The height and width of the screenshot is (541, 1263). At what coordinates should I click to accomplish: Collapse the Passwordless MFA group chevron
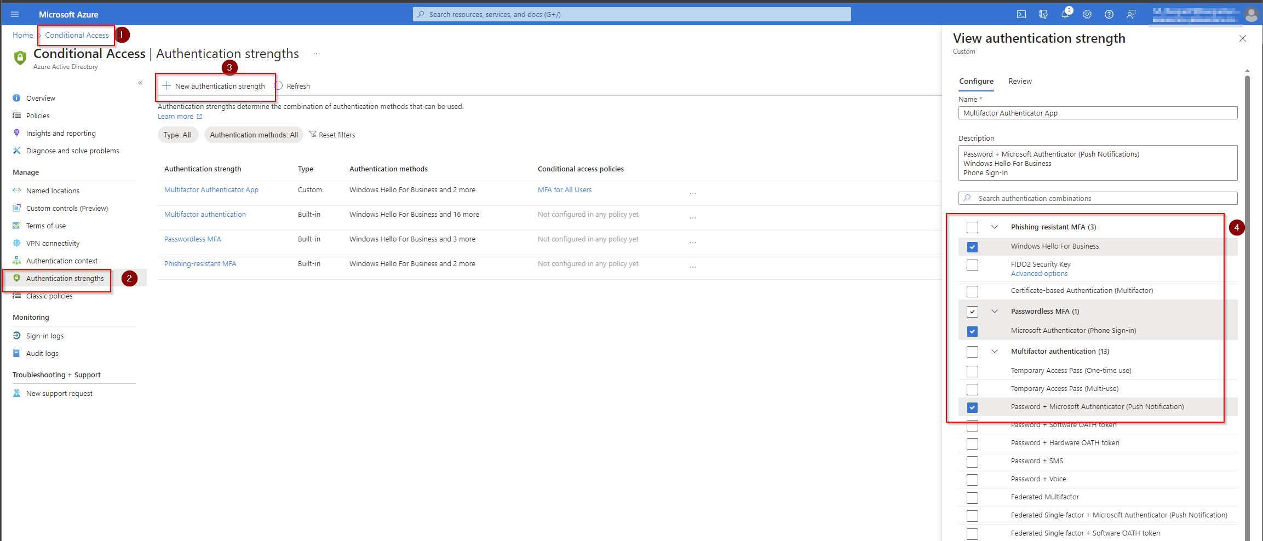click(x=995, y=311)
